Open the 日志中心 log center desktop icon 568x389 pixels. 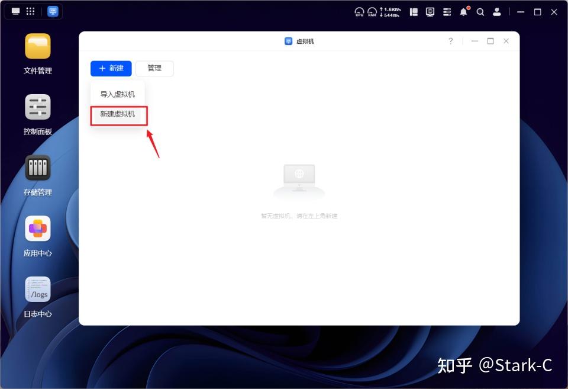tap(38, 290)
